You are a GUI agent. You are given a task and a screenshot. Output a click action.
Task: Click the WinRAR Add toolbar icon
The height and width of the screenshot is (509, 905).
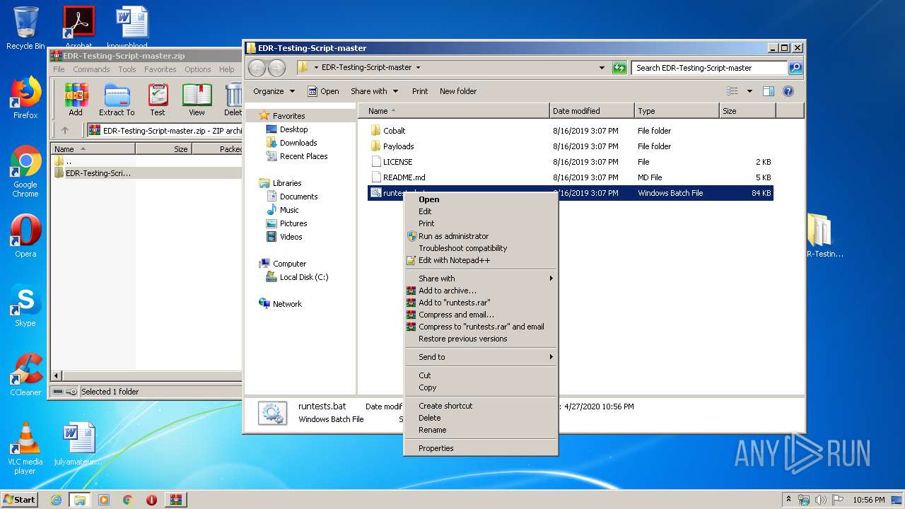[75, 99]
